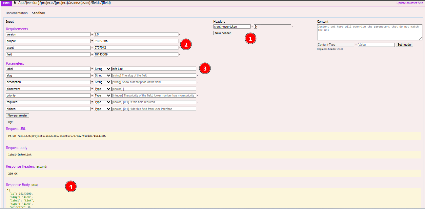Open the Type dropdown for priority parameter
425x209 pixels.
coord(102,95)
